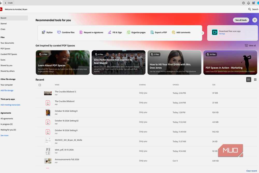Click the See all tools button

click(241, 20)
